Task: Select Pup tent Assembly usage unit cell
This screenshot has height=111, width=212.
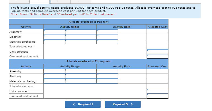Action: [x=81, y=32]
